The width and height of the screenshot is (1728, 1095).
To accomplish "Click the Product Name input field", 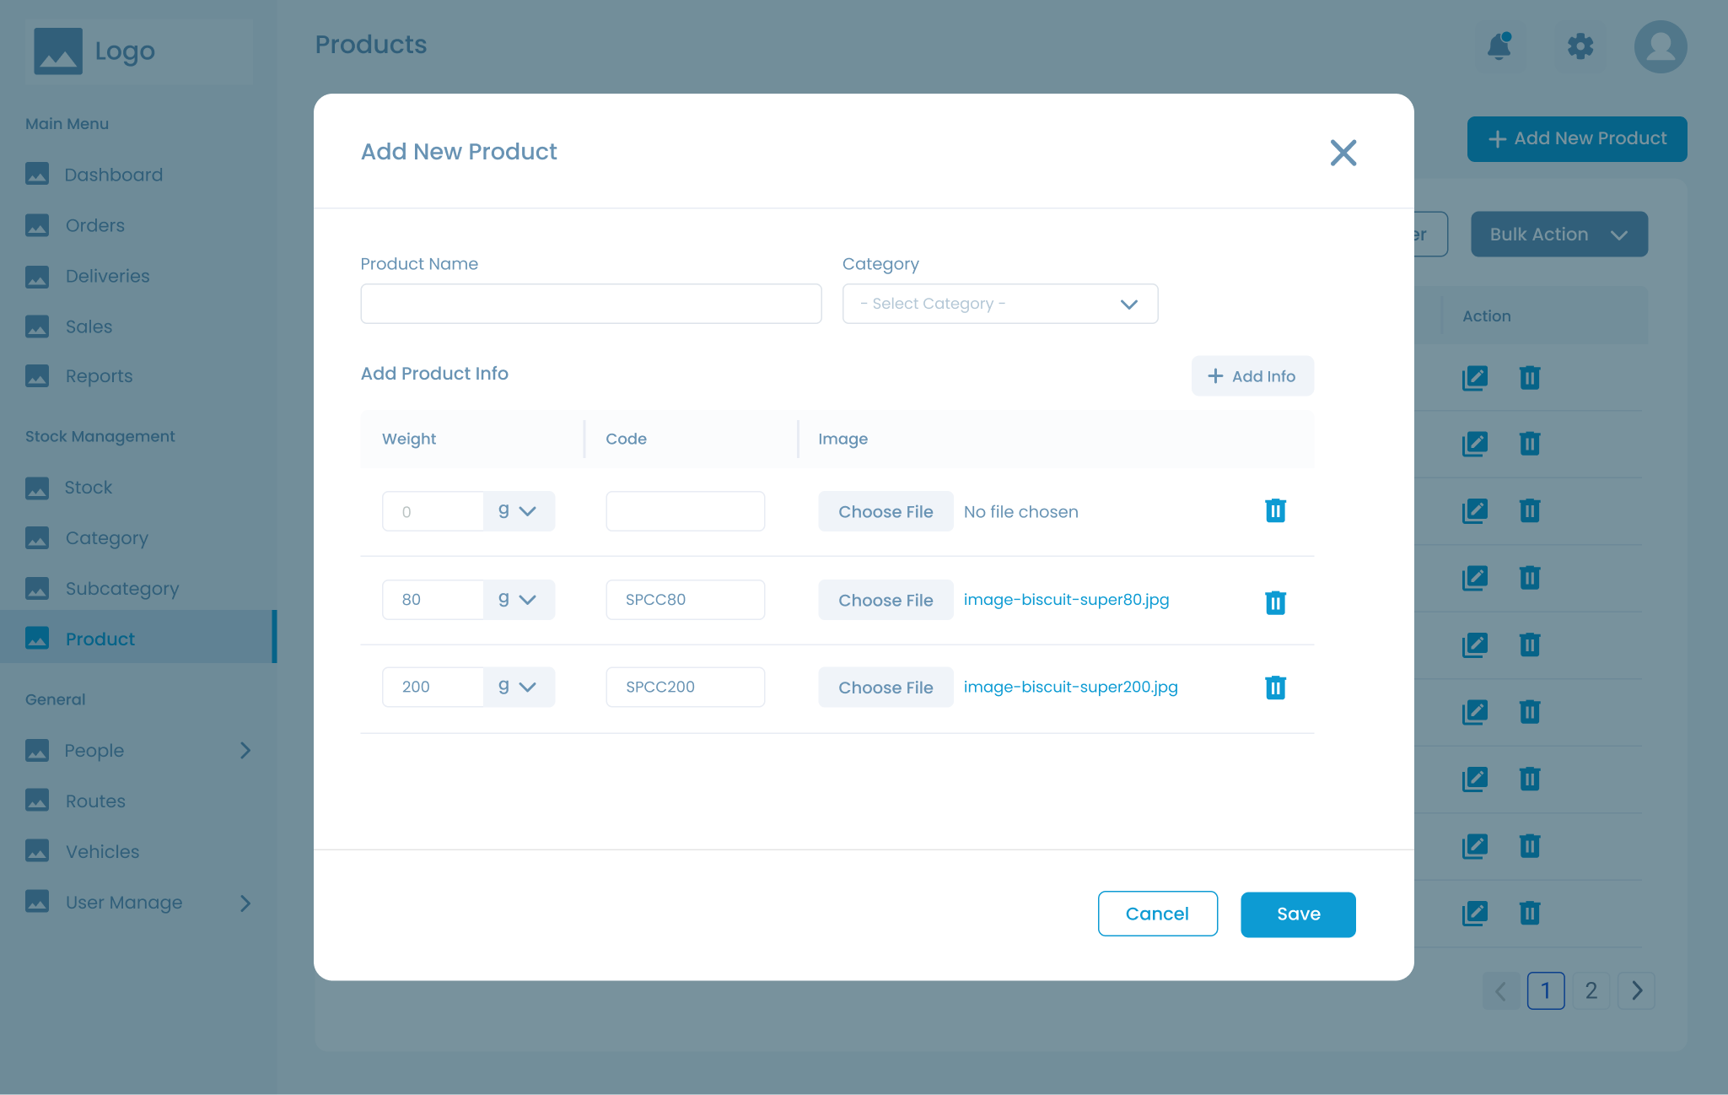I will tap(590, 303).
